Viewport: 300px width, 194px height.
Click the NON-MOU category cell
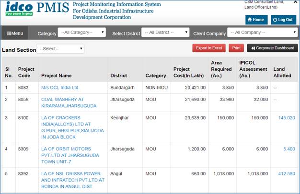[x=157, y=88]
